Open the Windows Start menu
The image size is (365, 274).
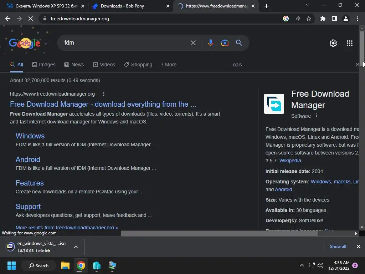tap(11, 265)
